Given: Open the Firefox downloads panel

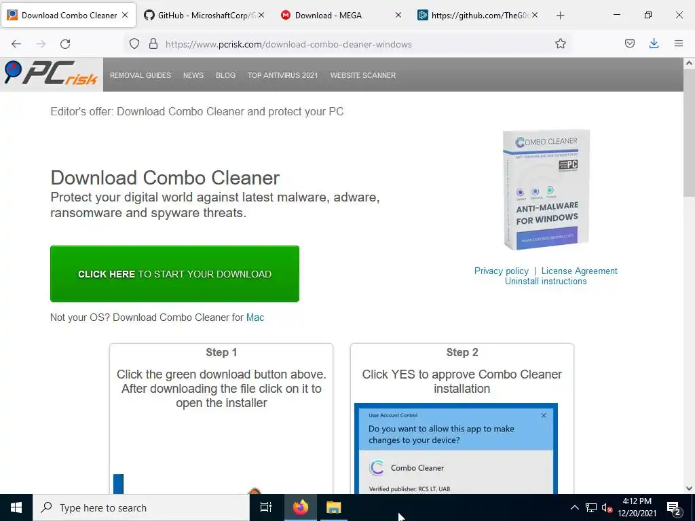Looking at the screenshot, I should click(654, 44).
